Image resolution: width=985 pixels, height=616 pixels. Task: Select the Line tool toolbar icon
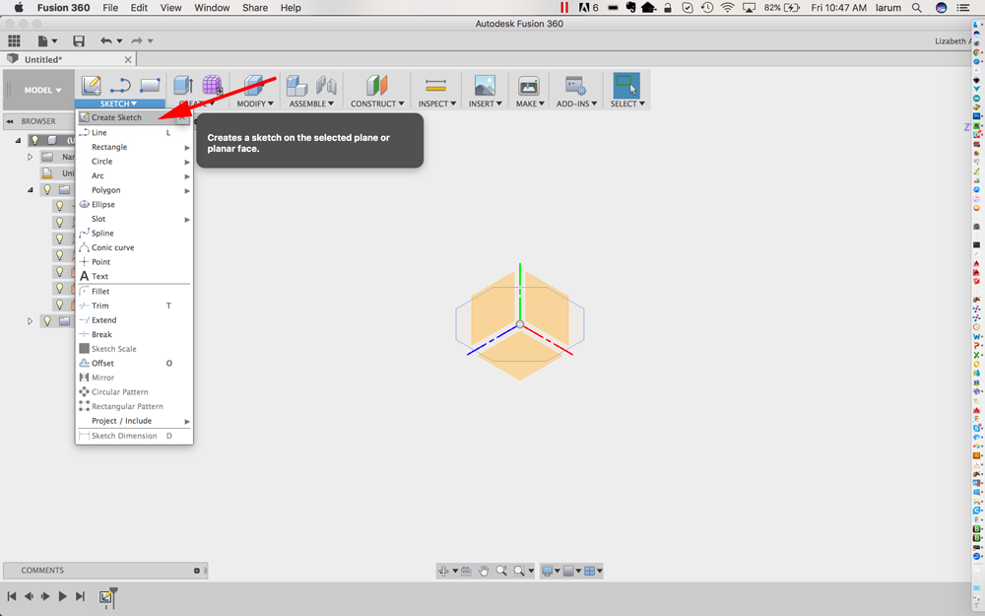(120, 86)
